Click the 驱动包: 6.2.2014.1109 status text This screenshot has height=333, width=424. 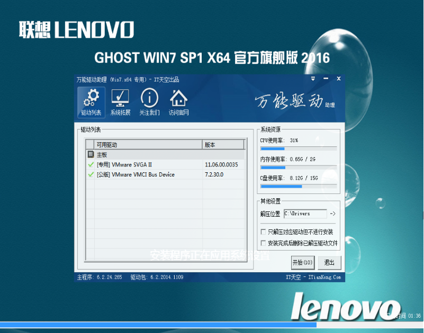[x=157, y=277]
